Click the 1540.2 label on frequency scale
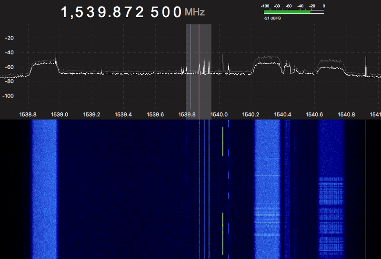 pos(251,115)
